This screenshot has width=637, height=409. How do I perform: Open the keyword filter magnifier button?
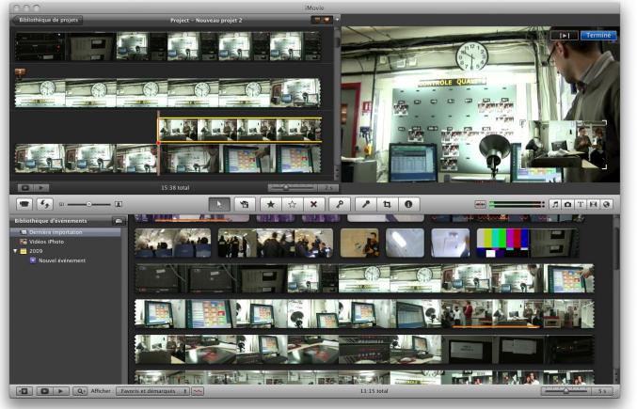pos(80,391)
